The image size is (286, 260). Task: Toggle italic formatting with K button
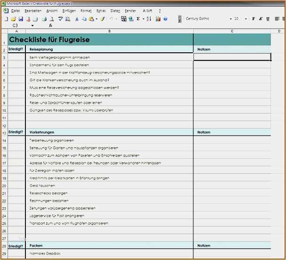coord(261,19)
